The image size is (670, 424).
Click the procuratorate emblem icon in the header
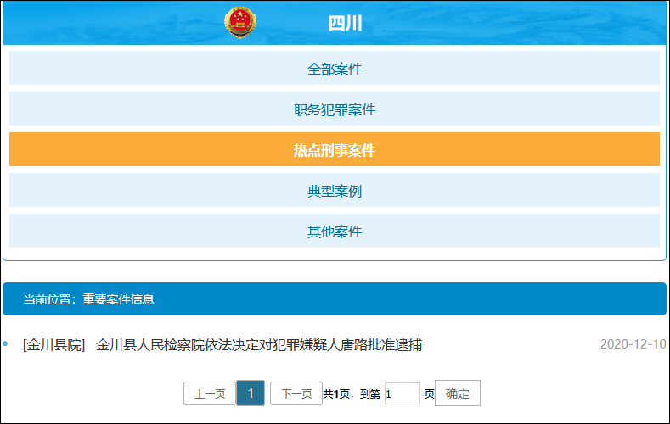click(240, 22)
